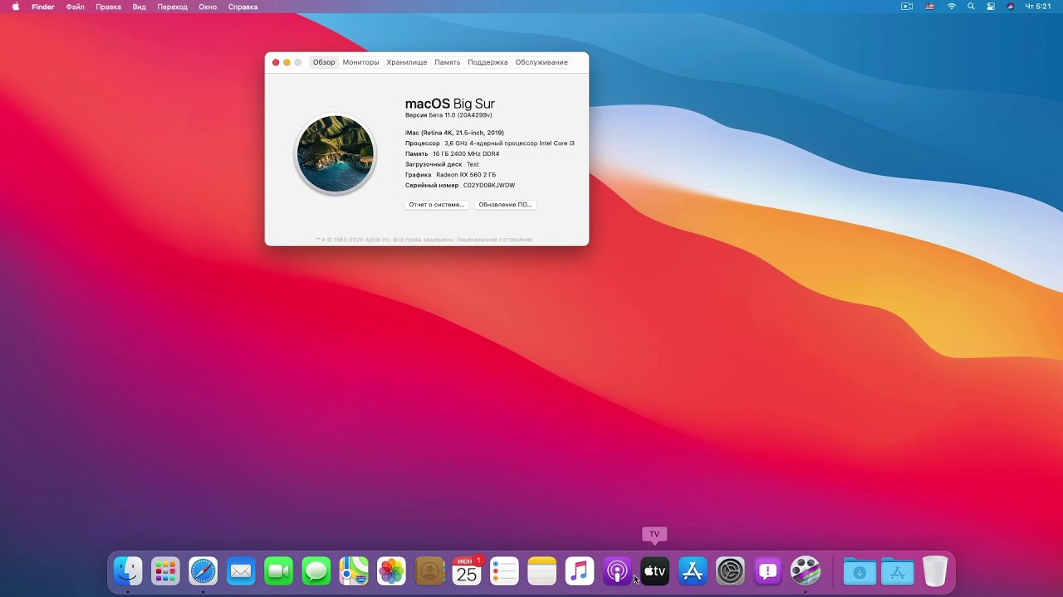Open the Файл menu
This screenshot has width=1063, height=597.
click(76, 7)
